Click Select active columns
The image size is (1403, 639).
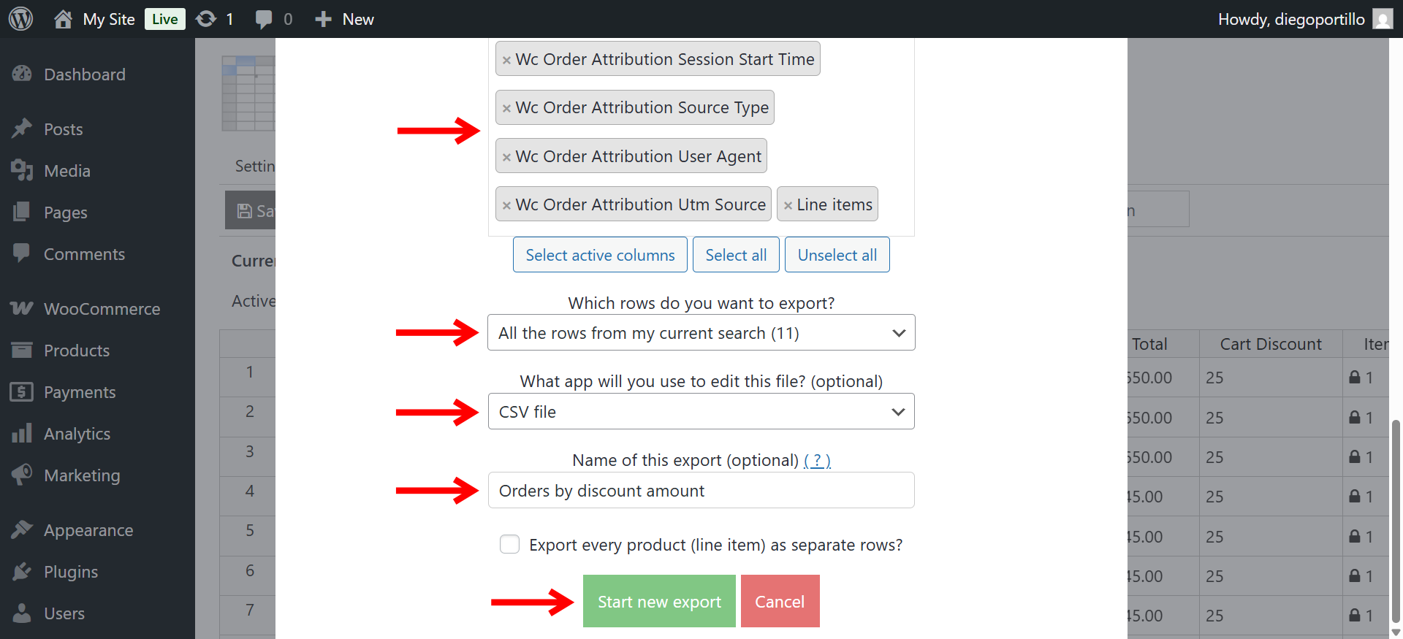599,254
